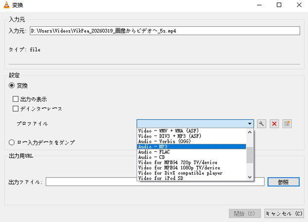Click the VLC cone icon in title bar
The width and height of the screenshot is (308, 222).
click(6, 5)
